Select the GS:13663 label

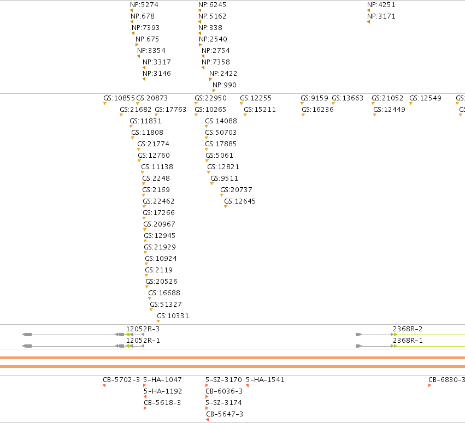coord(348,98)
